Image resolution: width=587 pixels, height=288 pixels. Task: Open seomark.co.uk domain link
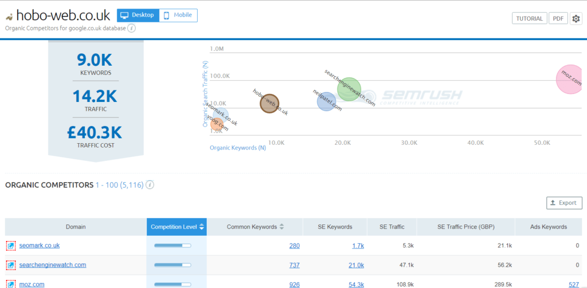(40, 246)
